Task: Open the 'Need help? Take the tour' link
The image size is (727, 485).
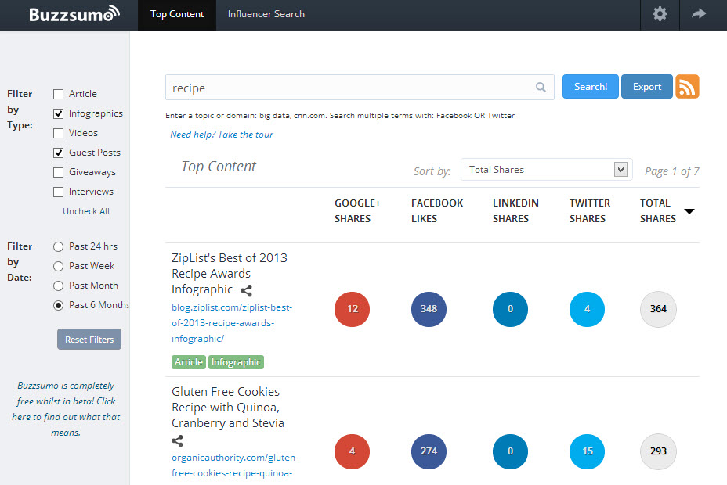Action: click(x=222, y=135)
